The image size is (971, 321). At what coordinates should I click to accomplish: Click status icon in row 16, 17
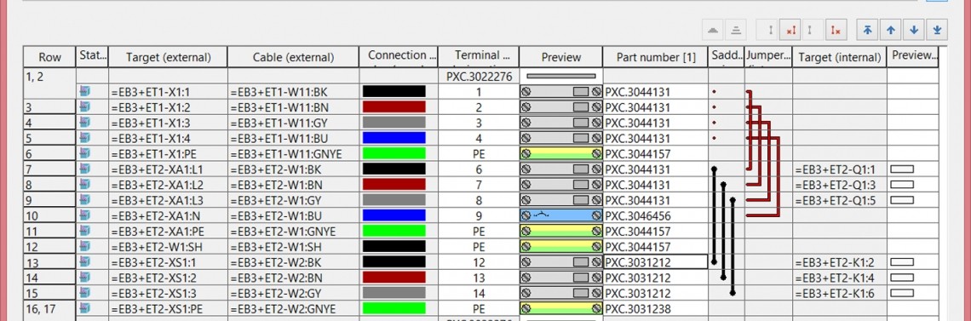click(x=85, y=308)
